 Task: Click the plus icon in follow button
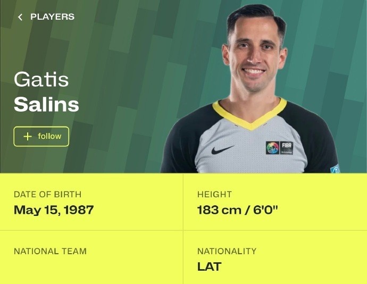coord(28,136)
